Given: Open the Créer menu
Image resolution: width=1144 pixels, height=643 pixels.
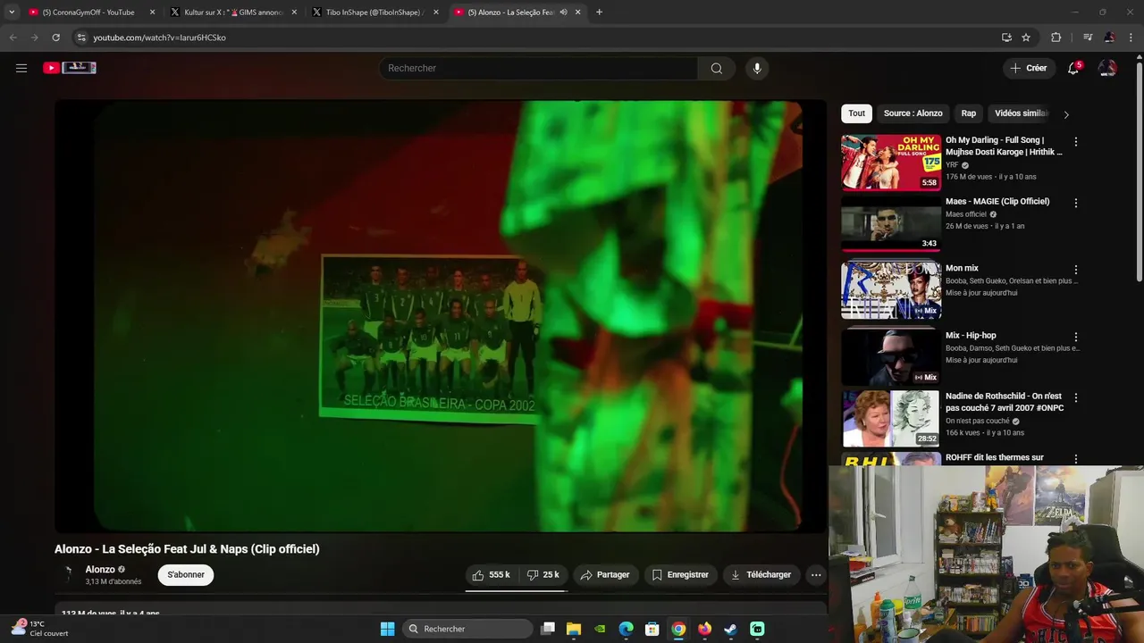Looking at the screenshot, I should (x=1028, y=68).
